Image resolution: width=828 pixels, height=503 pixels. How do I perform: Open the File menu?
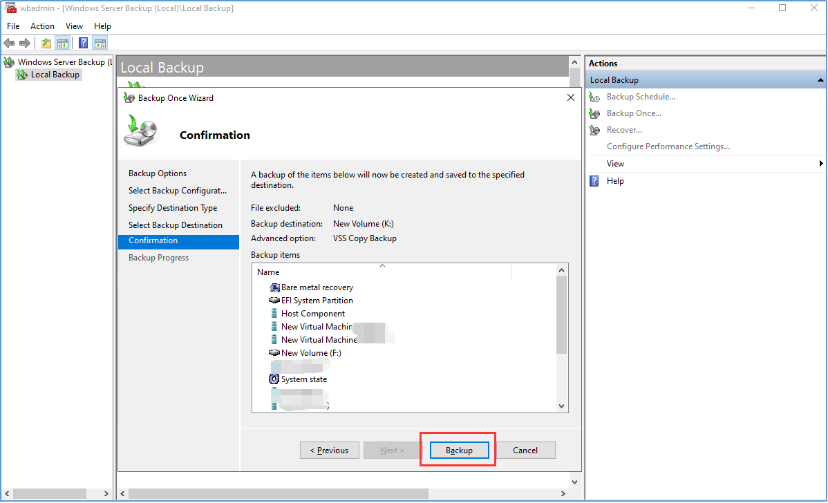point(13,26)
